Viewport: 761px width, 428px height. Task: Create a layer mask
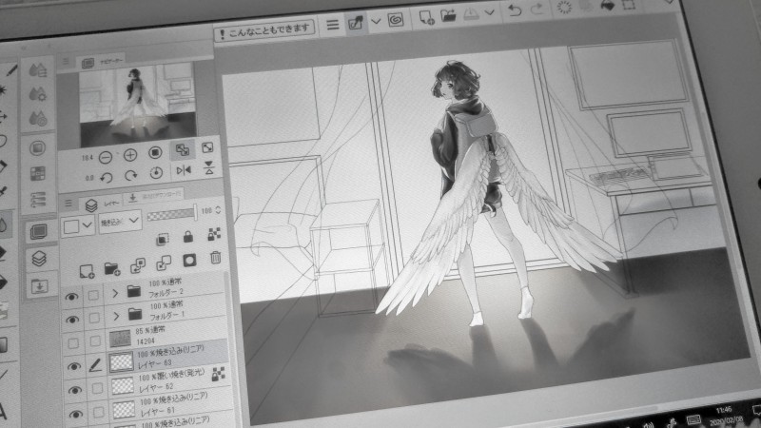[x=189, y=260]
